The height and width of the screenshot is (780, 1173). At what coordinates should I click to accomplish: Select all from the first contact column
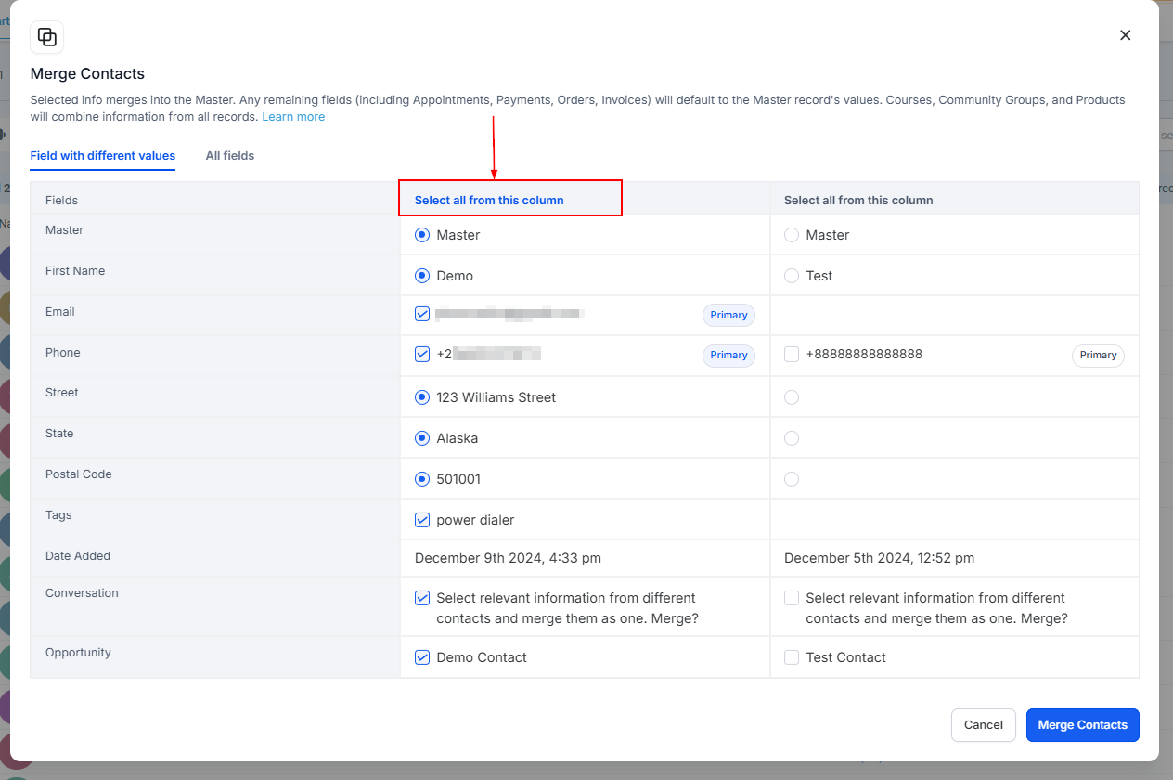tap(489, 201)
